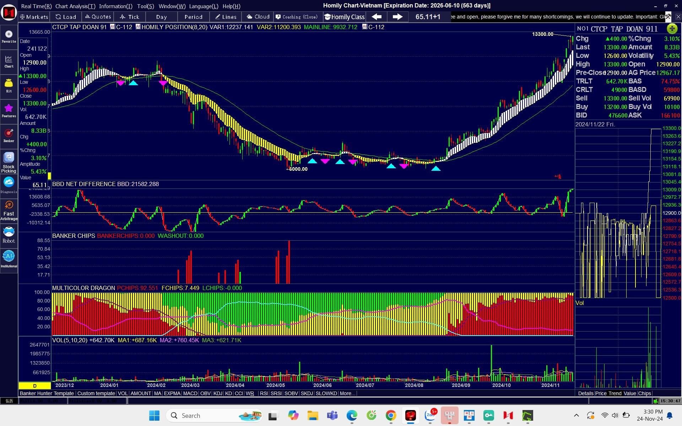682x426 pixels.
Task: Open the Real Time(R) menu
Action: [36, 6]
